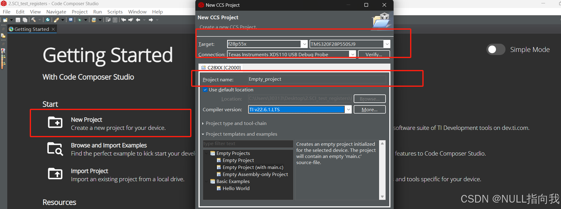Image resolution: width=561 pixels, height=209 pixels.
Task: Select Empty Project template
Action: click(x=238, y=160)
